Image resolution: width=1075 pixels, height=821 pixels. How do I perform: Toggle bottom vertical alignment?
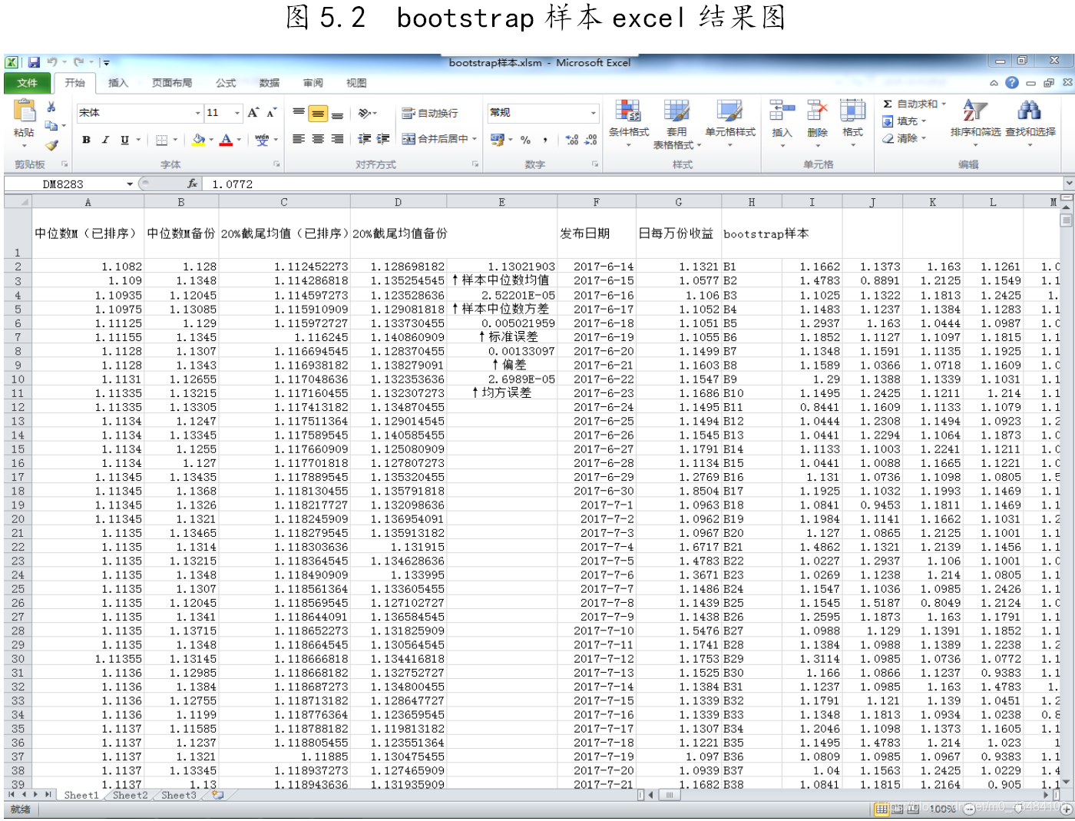coord(337,114)
